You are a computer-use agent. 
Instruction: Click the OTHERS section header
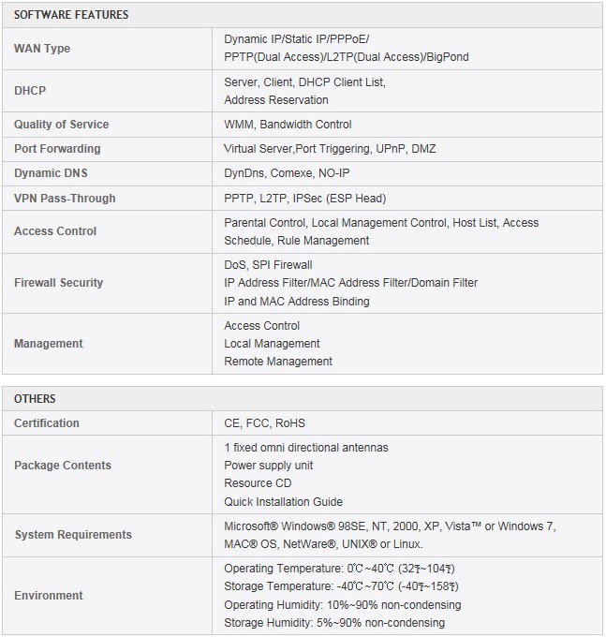click(35, 399)
